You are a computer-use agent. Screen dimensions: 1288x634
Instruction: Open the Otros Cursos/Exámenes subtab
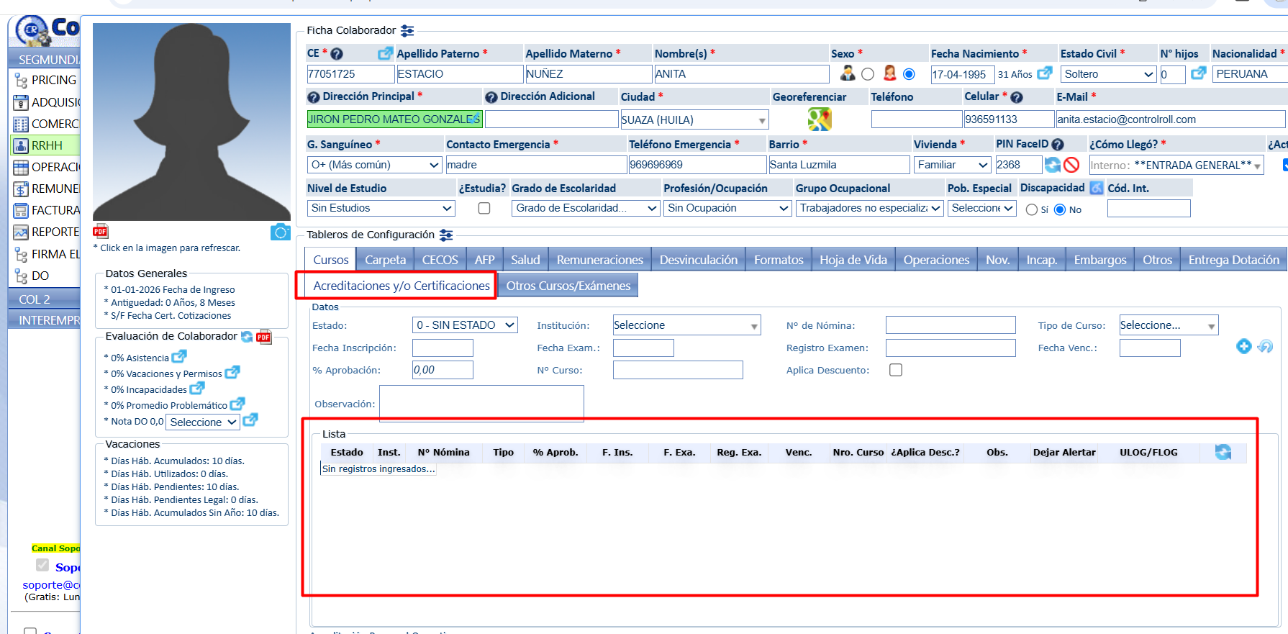tap(568, 286)
